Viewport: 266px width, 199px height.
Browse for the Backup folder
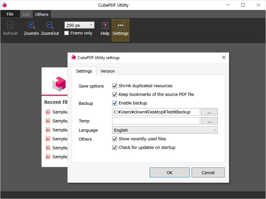click(x=209, y=112)
